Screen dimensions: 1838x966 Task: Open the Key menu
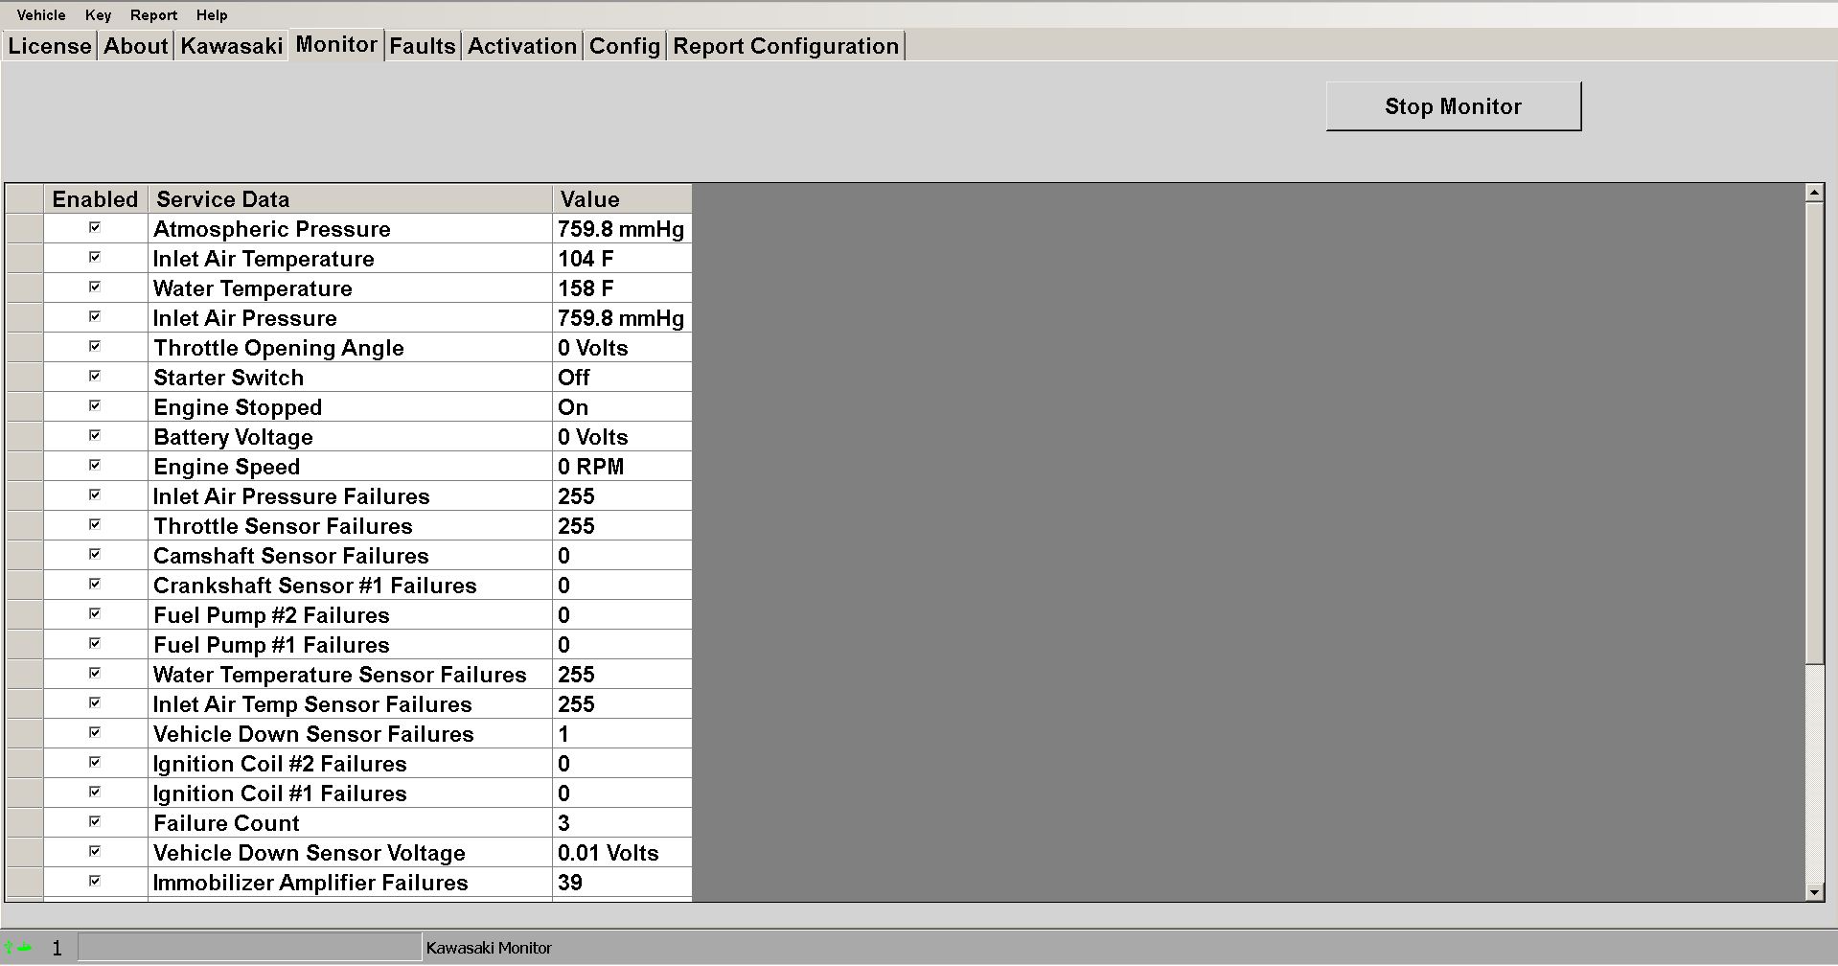[x=98, y=15]
